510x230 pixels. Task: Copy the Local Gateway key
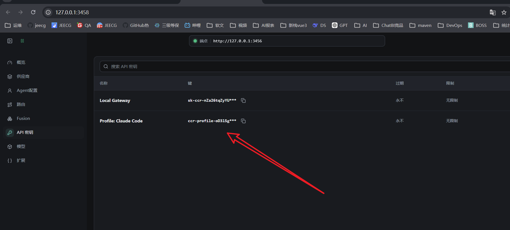[x=243, y=101]
